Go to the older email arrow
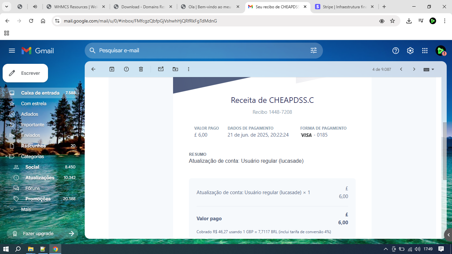The image size is (452, 254). 414,69
